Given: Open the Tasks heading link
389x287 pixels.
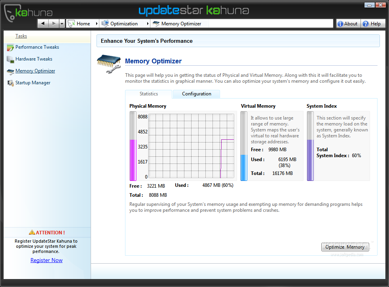Looking at the screenshot, I should coord(21,36).
